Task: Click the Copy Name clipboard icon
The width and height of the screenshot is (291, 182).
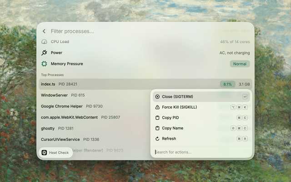Action: (157, 128)
